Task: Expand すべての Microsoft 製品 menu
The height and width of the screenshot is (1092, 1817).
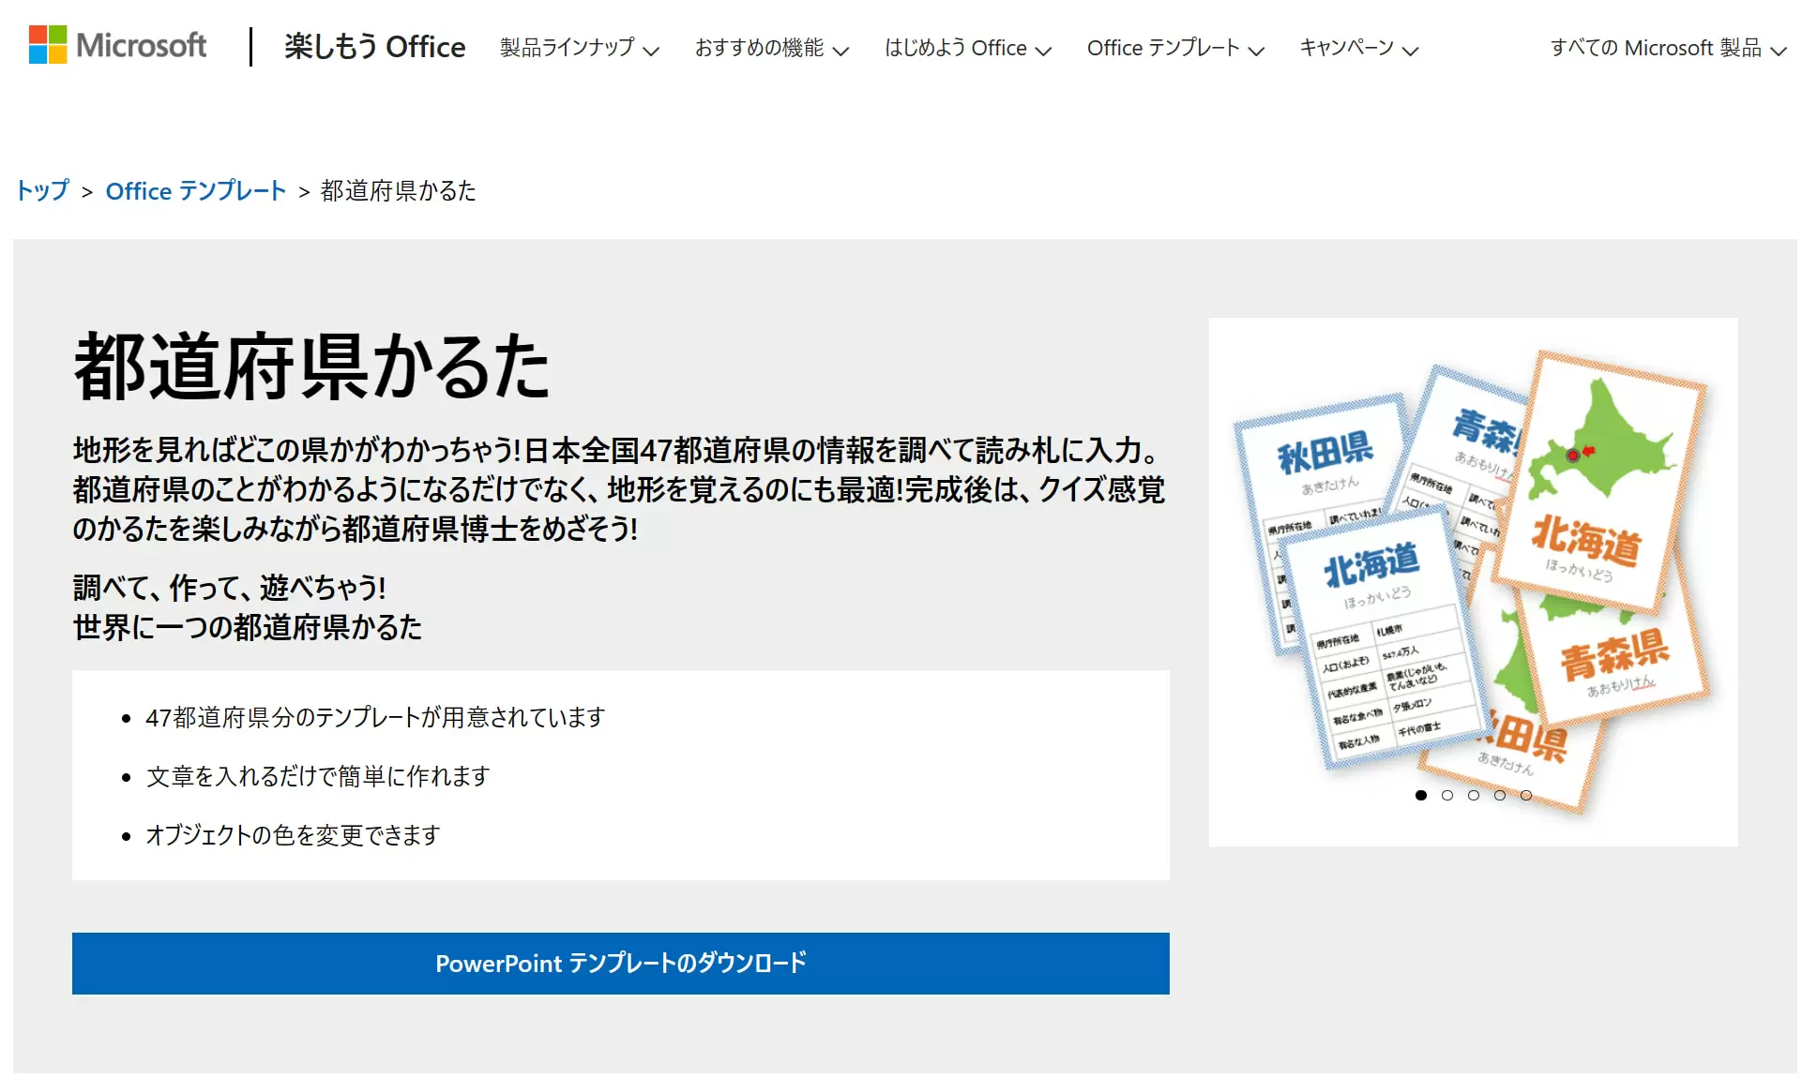Action: (1668, 48)
